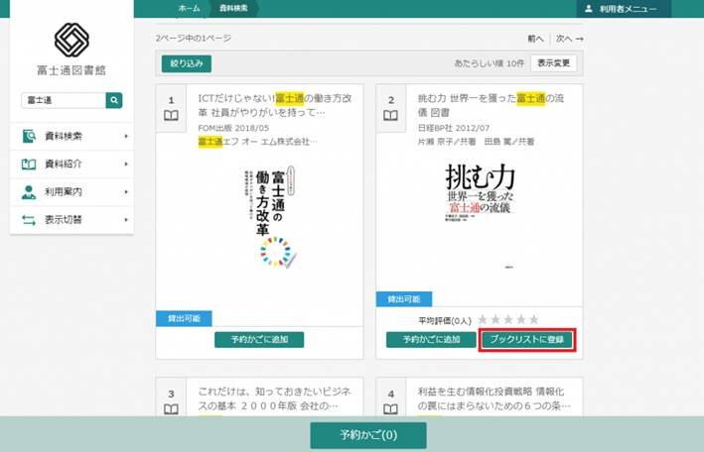Expand the 資料紹介 sidebar menu arrow
This screenshot has width=704, height=452.
coord(126,165)
